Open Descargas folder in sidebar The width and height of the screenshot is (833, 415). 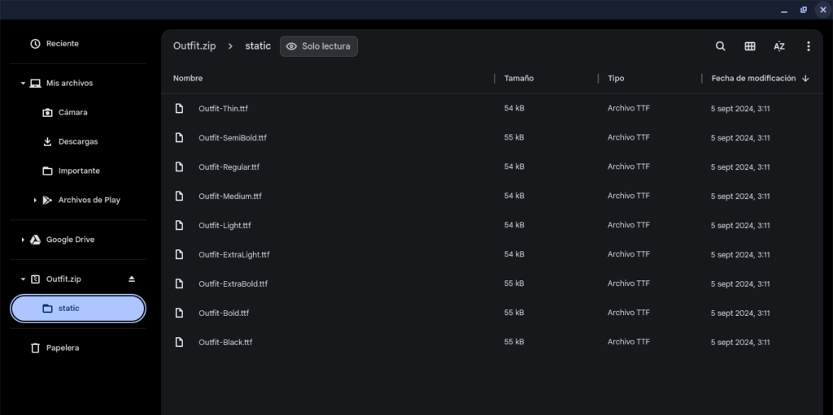point(78,141)
